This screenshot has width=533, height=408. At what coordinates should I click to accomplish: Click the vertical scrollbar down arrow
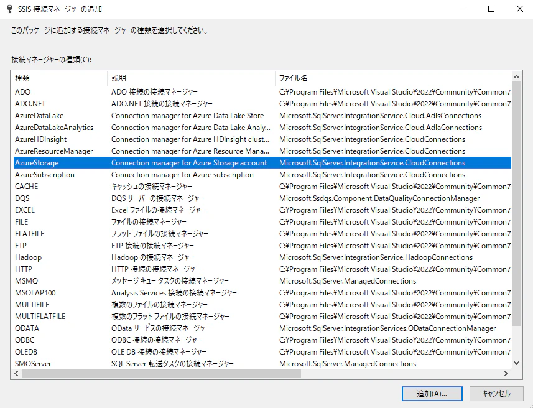[516, 363]
